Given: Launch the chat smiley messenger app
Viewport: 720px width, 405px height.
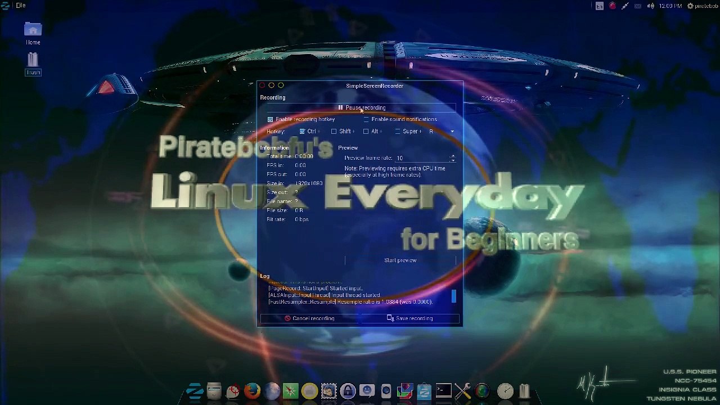Looking at the screenshot, I should (367, 390).
